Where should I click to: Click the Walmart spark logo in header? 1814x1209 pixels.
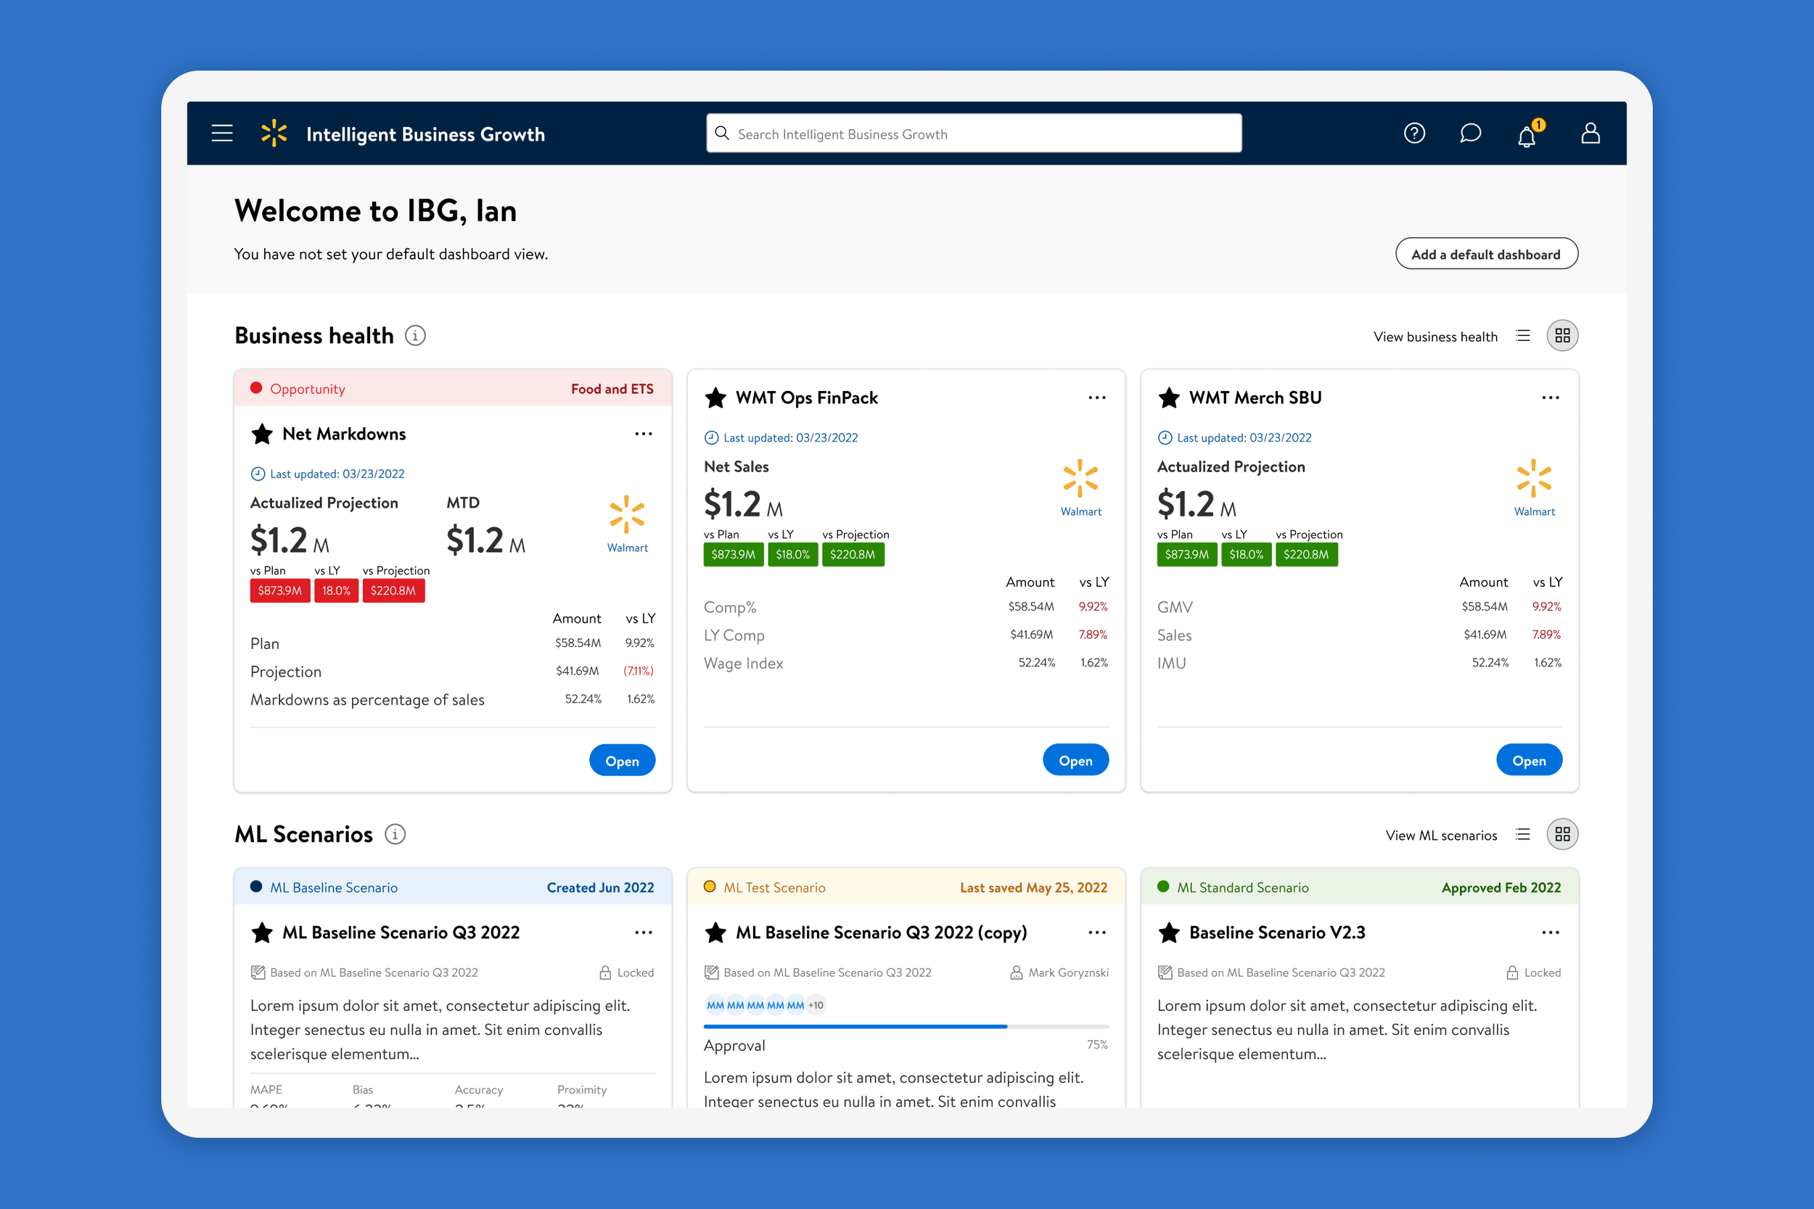click(274, 133)
